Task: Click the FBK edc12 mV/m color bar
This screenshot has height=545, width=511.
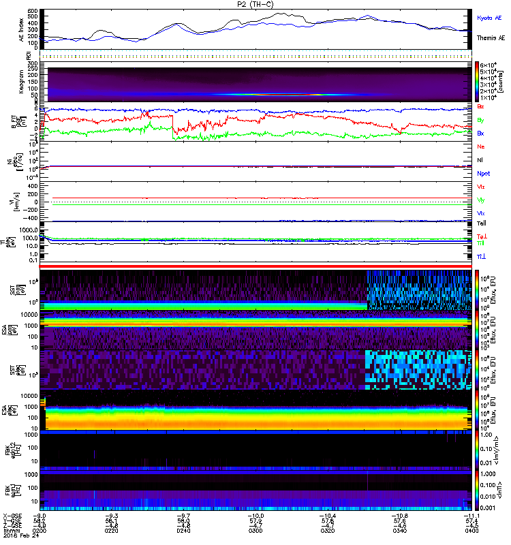Action: point(477,450)
